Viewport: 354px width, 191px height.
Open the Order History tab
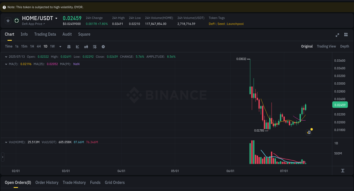click(47, 183)
